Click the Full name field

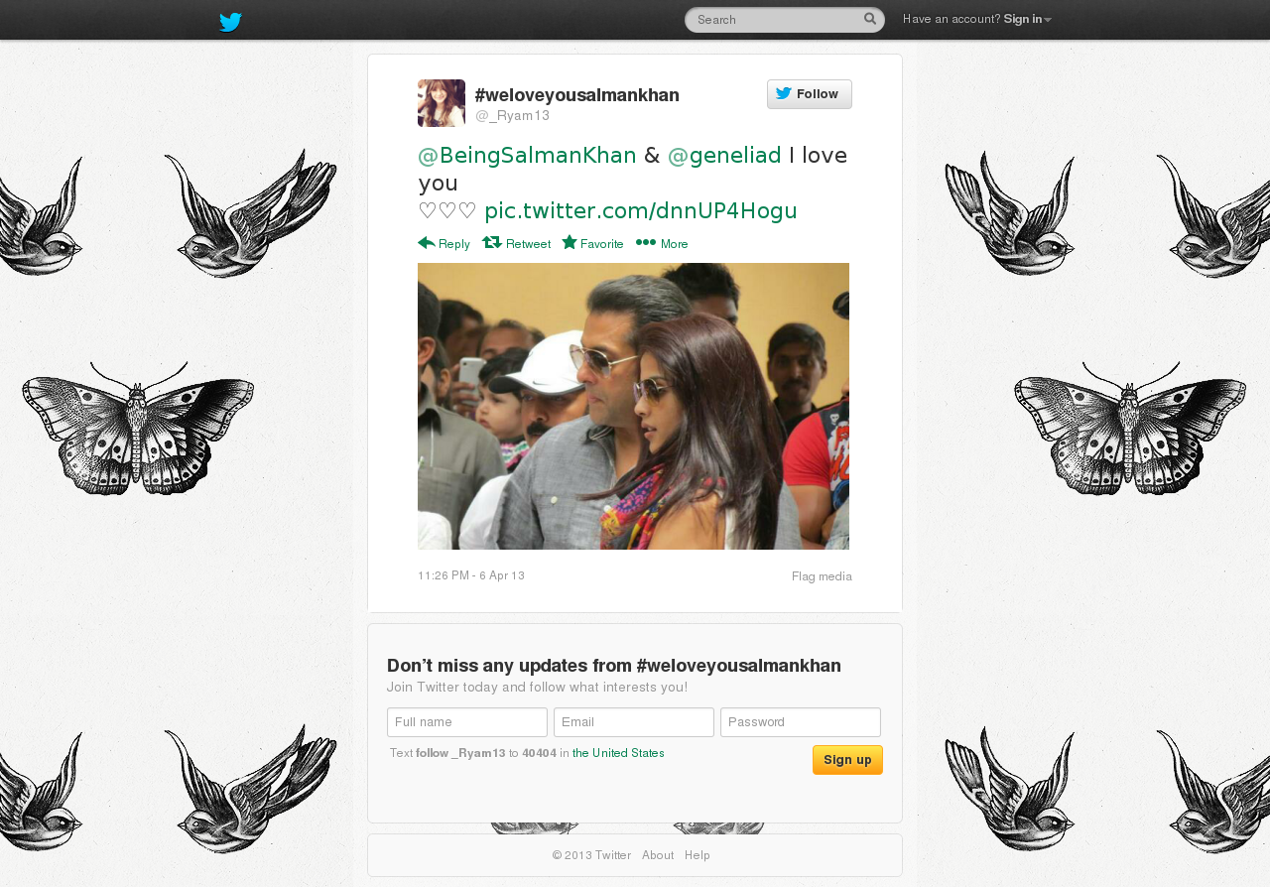pos(467,722)
